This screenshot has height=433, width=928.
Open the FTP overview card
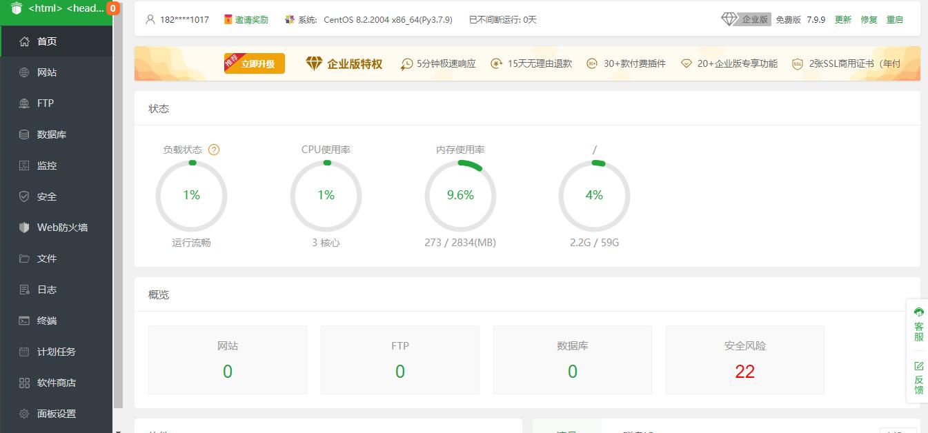(400, 360)
